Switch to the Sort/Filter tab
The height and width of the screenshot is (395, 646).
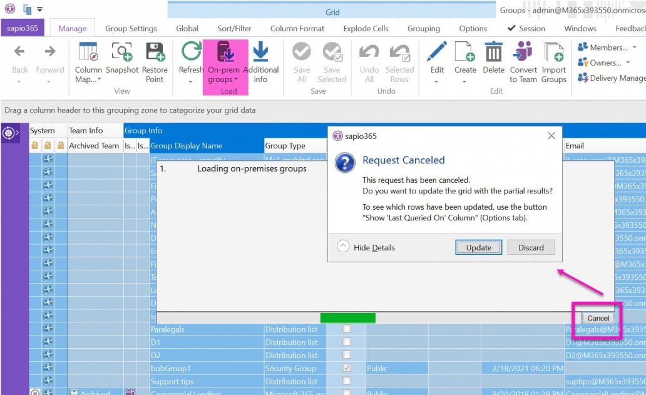click(234, 28)
